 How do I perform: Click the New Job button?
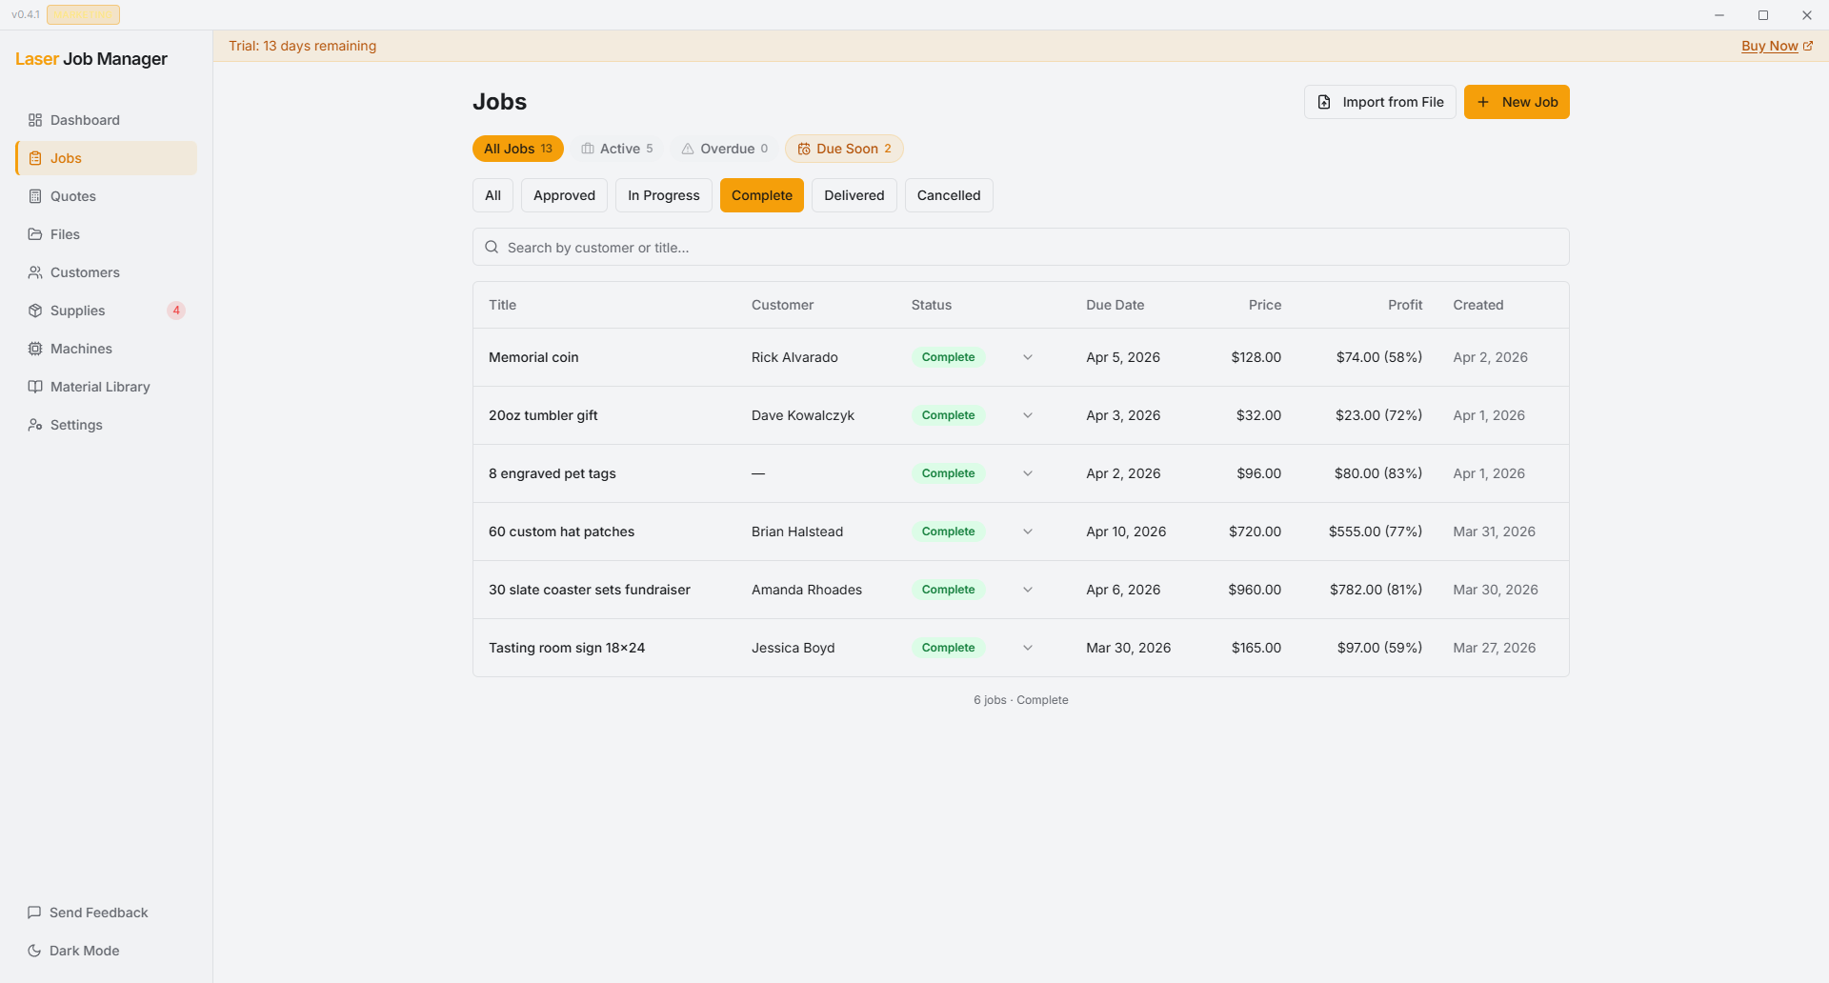[1517, 102]
